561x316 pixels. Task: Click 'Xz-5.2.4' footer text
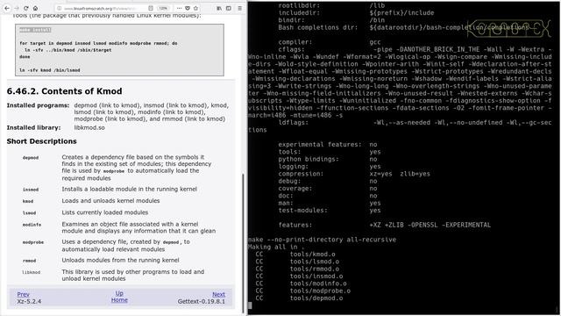(x=29, y=301)
